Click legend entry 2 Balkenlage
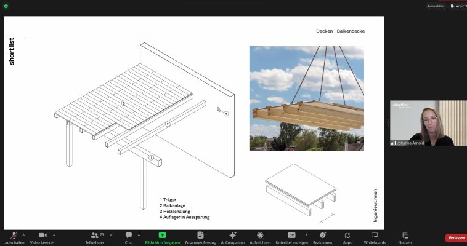Viewport: 467px width, 246px height. click(x=173, y=205)
